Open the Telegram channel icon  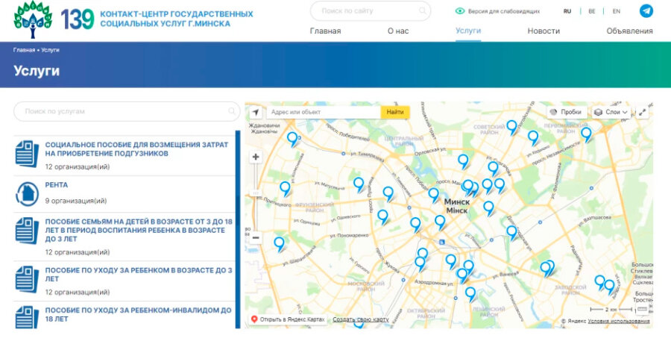point(646,10)
